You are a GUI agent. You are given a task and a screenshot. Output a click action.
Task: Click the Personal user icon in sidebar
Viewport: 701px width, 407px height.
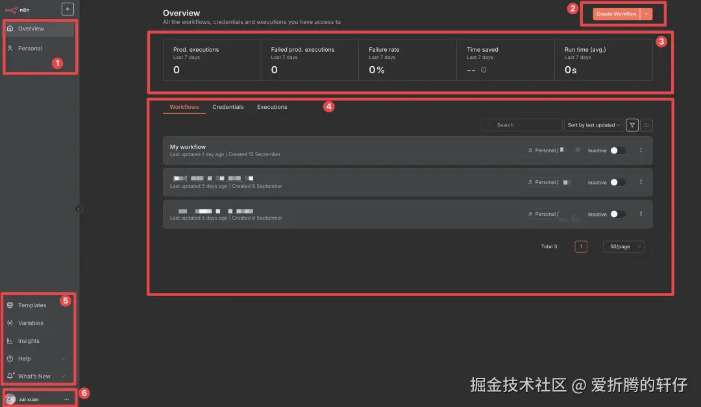pyautogui.click(x=10, y=48)
